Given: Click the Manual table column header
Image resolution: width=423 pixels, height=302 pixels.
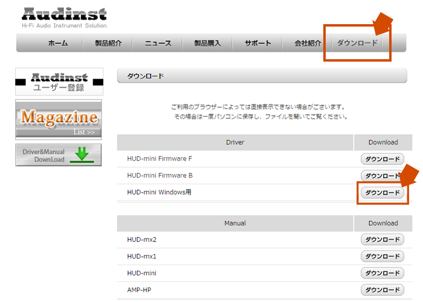Looking at the screenshot, I should click(x=235, y=223).
